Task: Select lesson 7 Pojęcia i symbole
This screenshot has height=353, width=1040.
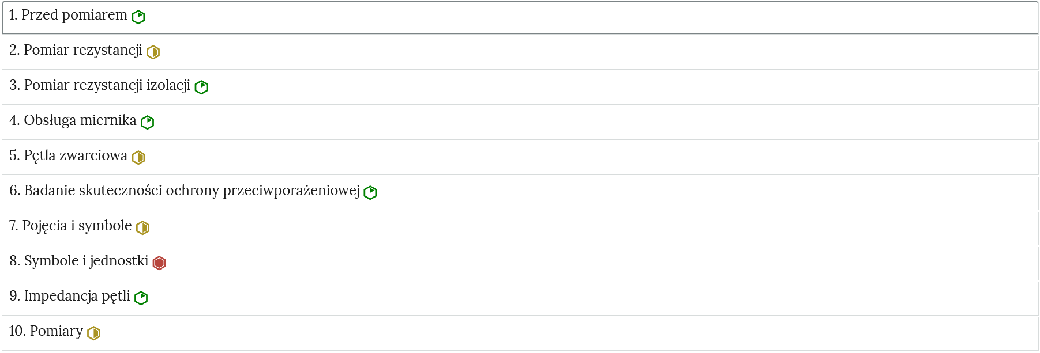Action: (x=70, y=226)
